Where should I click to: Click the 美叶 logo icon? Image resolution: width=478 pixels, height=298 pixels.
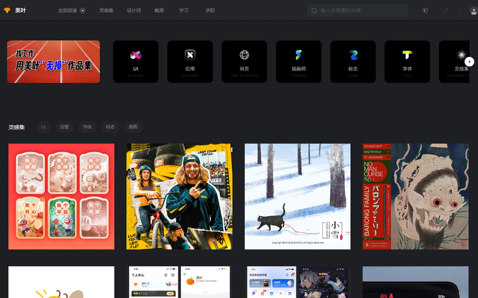click(7, 10)
